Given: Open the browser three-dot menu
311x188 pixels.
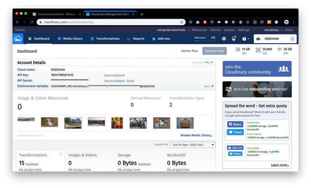Looking at the screenshot, I should pos(294,22).
